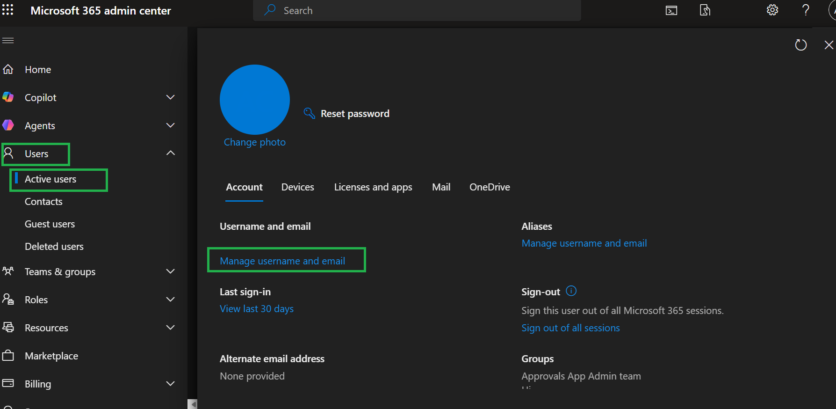The image size is (836, 409).
Task: Click the Billing card icon
Action: (8, 383)
